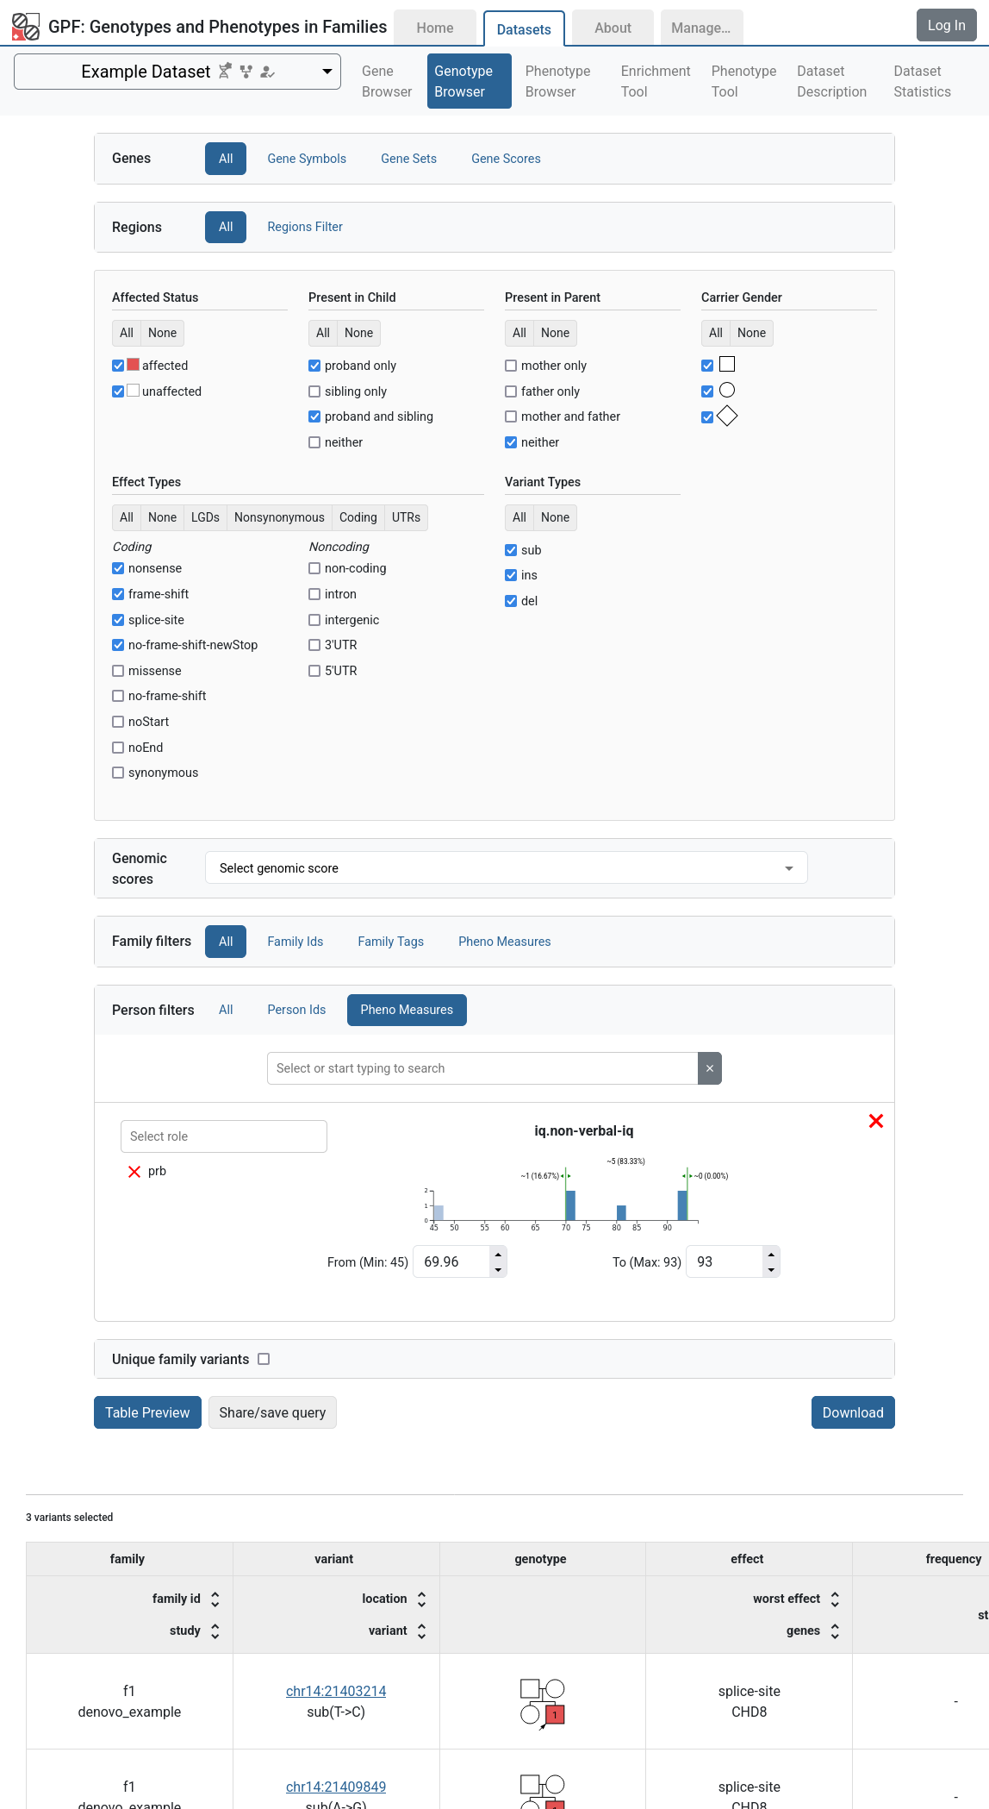Open the Select role field
The height and width of the screenshot is (1809, 989).
224,1136
